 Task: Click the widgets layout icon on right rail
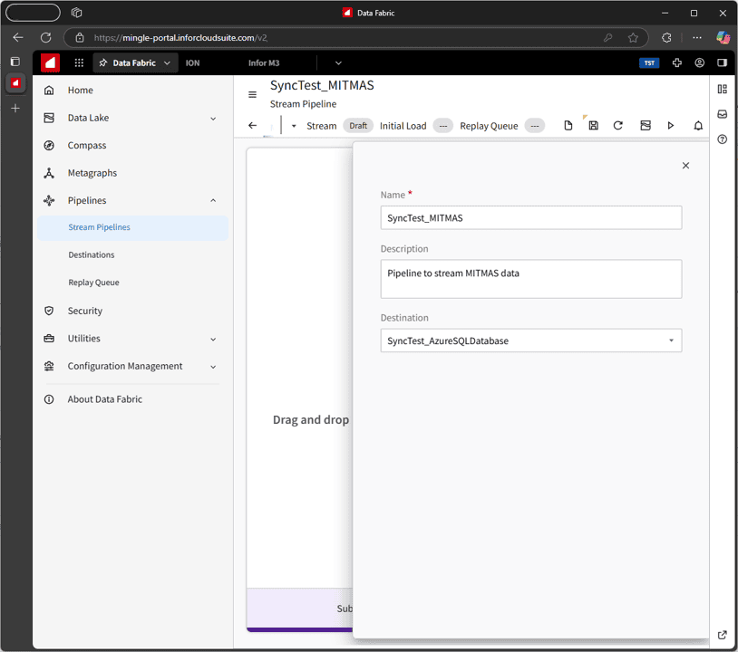pyautogui.click(x=722, y=90)
